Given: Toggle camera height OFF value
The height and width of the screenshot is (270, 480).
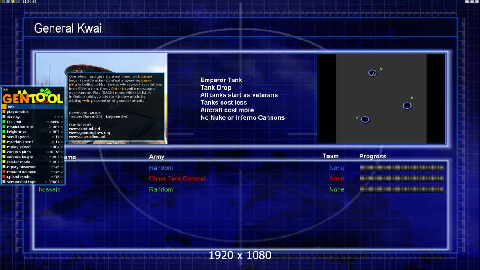Looking at the screenshot, I should tap(56, 157).
